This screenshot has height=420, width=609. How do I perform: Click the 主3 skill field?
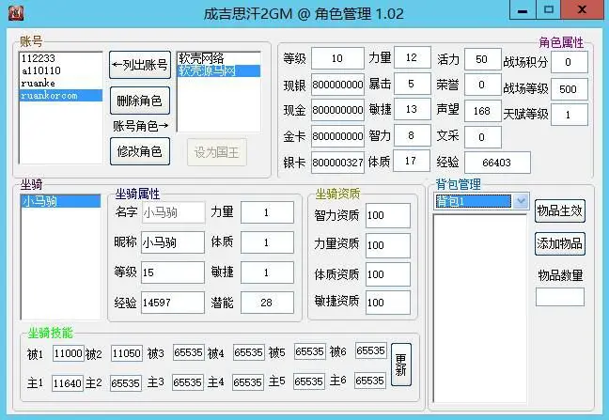point(188,382)
